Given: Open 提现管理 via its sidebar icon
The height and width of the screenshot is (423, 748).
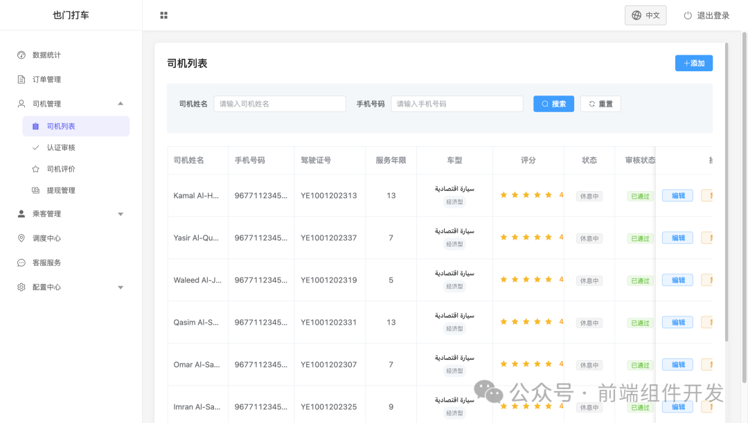Looking at the screenshot, I should click(34, 190).
